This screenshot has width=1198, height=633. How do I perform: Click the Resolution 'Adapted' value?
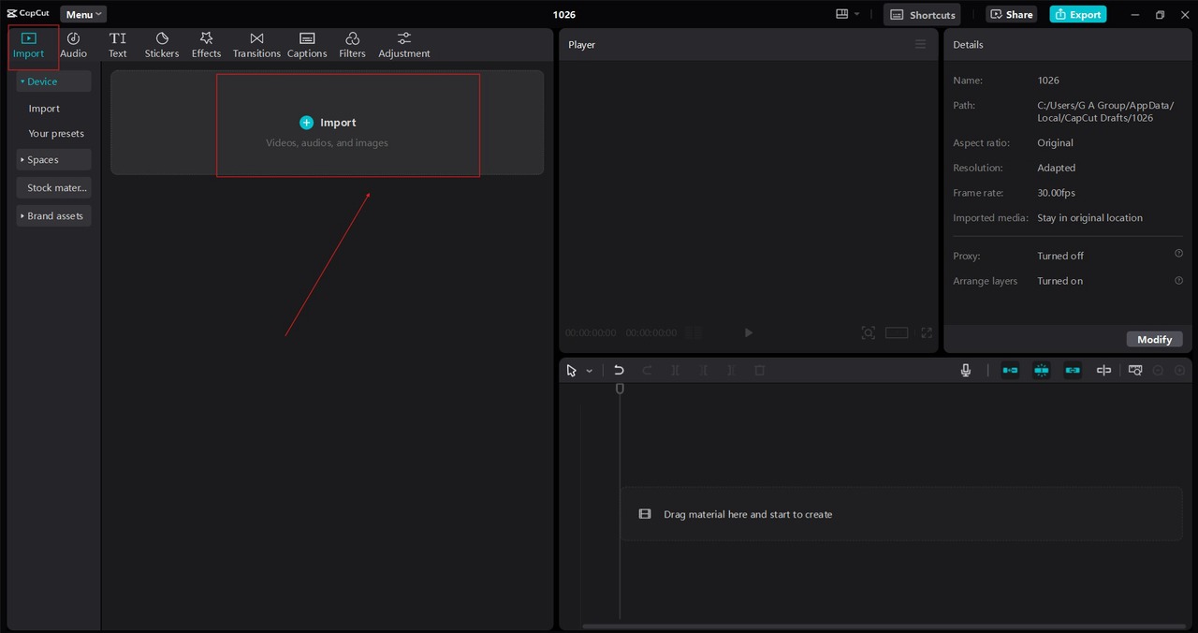[1056, 169]
